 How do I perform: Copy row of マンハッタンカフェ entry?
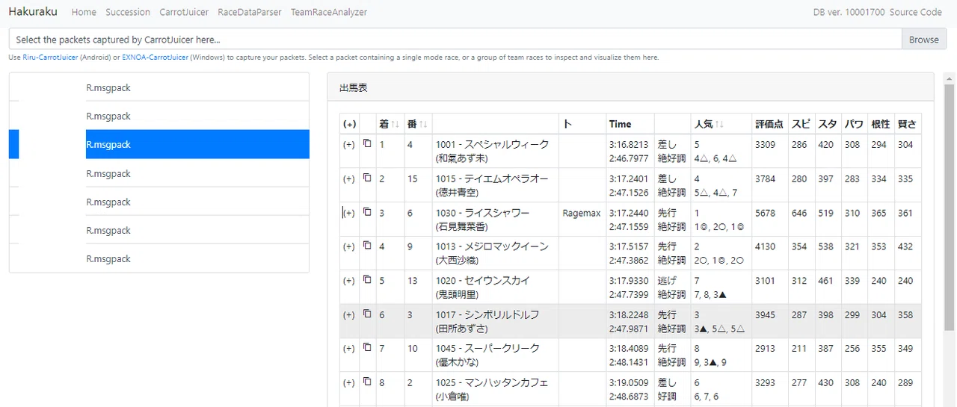pyautogui.click(x=367, y=382)
